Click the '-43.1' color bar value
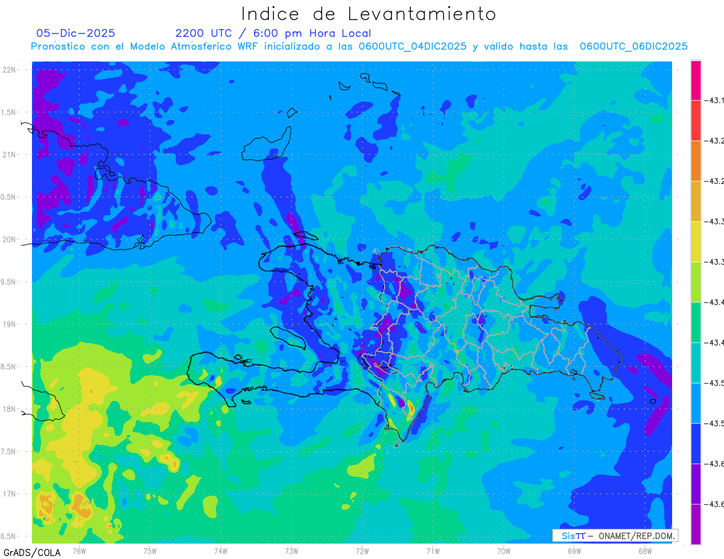 point(715,100)
